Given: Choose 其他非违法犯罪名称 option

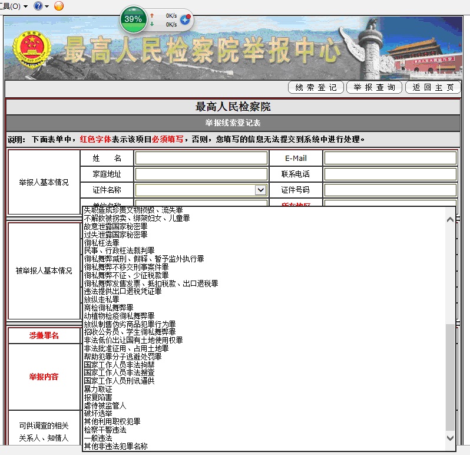Looking at the screenshot, I should [115, 446].
